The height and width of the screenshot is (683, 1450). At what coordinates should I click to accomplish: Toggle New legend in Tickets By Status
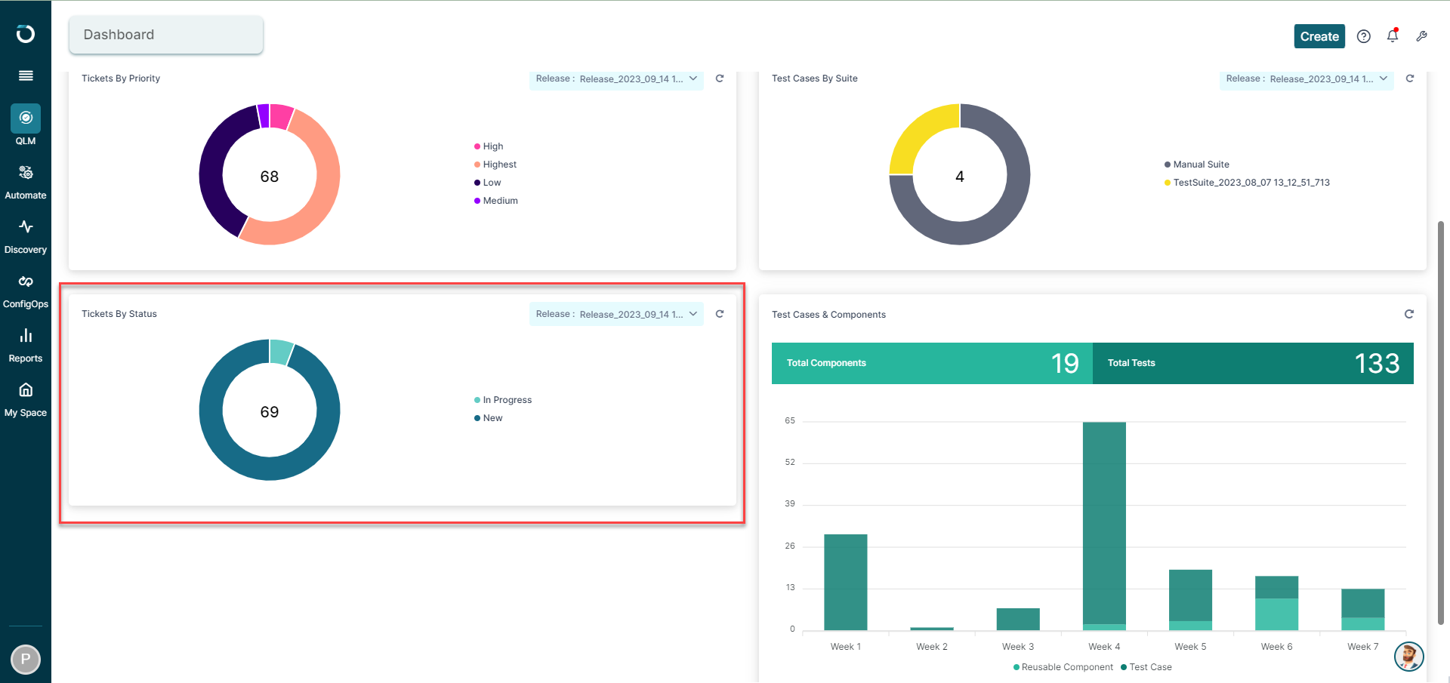[488, 418]
